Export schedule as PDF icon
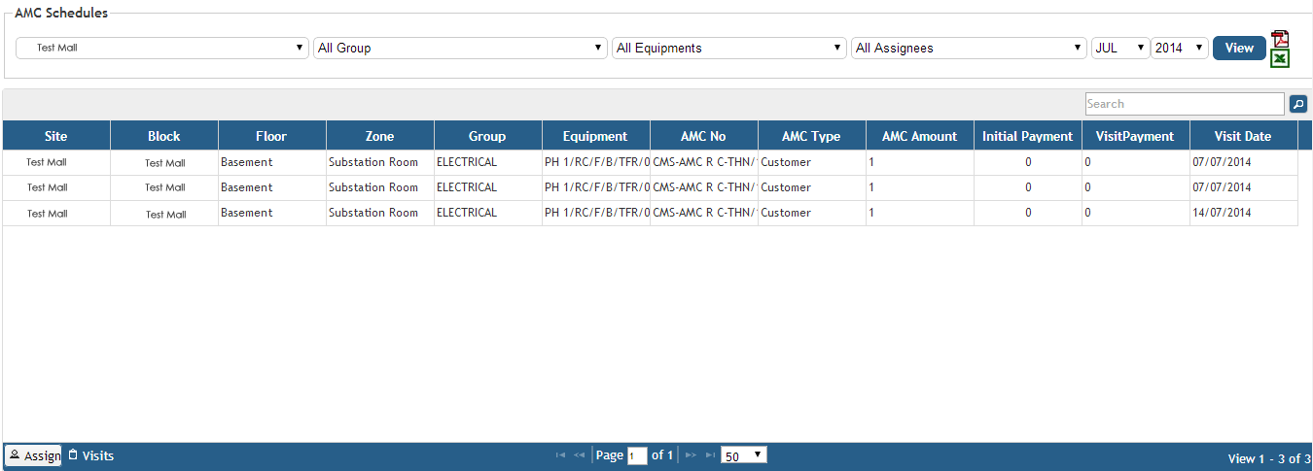1313x471 pixels. pyautogui.click(x=1280, y=39)
